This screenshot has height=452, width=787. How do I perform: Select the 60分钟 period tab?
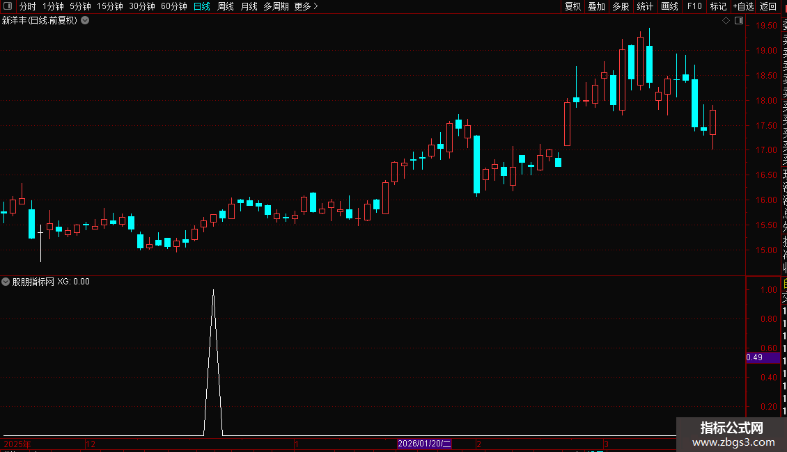click(173, 6)
